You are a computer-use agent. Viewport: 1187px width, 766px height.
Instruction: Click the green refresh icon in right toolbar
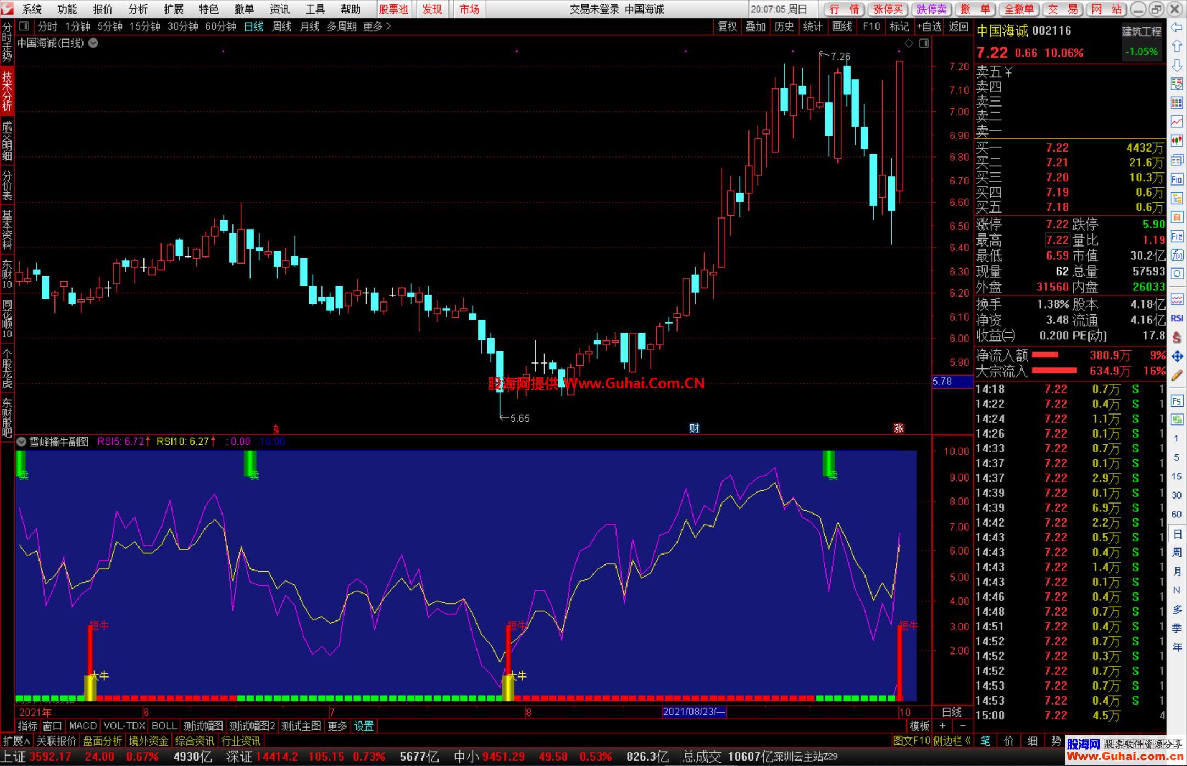click(1177, 420)
